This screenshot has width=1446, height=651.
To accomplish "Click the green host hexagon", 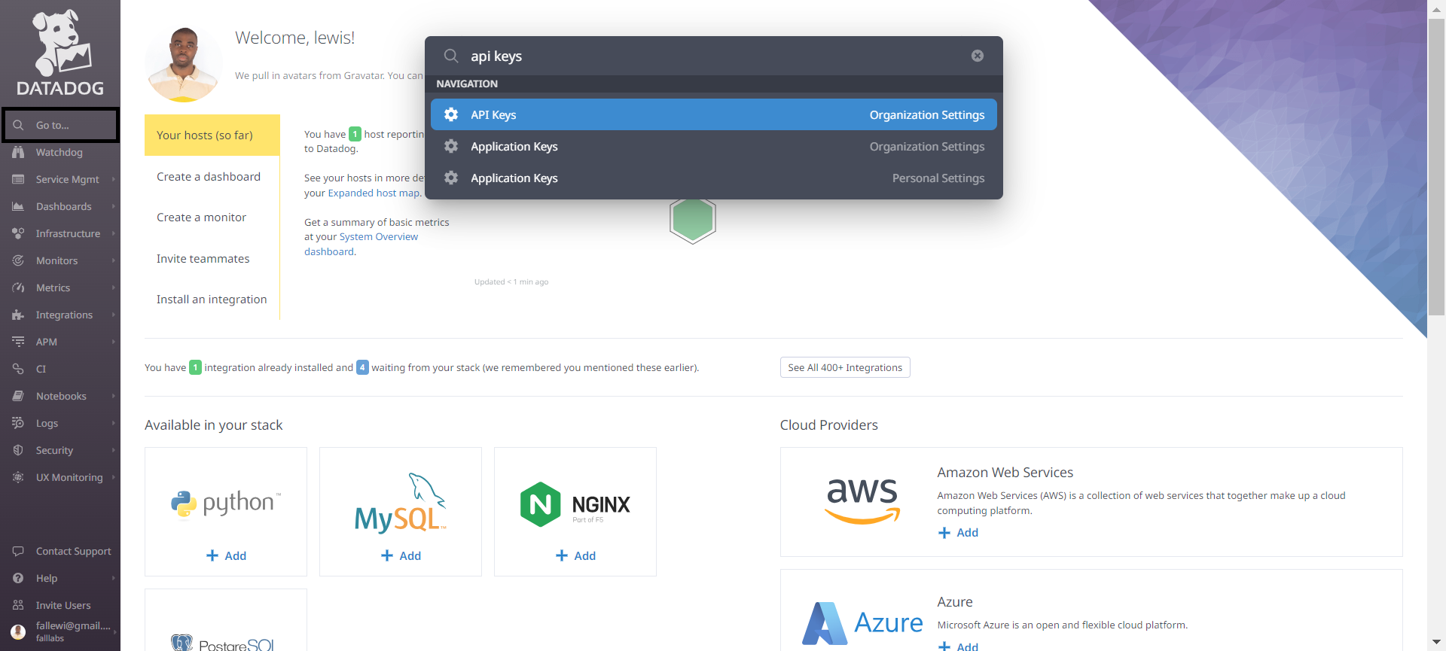I will (693, 219).
